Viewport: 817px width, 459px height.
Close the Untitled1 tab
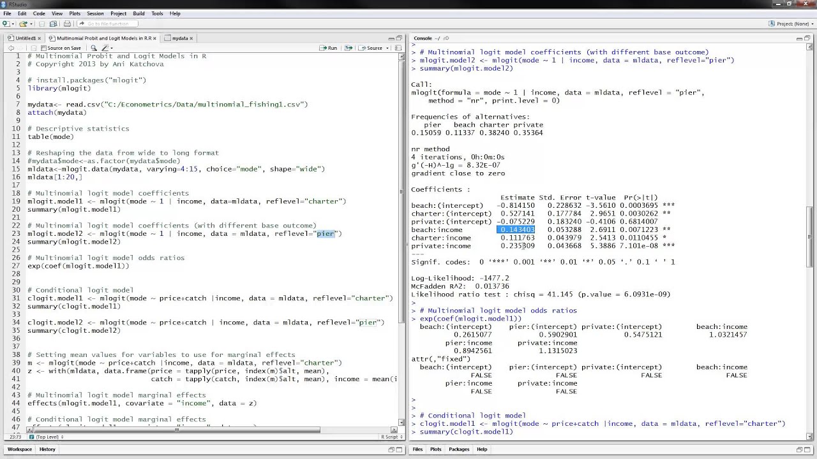40,38
